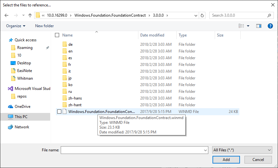Screen dimensions: 278x168
Task: Click Windows.Foundation.FoundationContract breadcrumb
Action: click(x=110, y=15)
